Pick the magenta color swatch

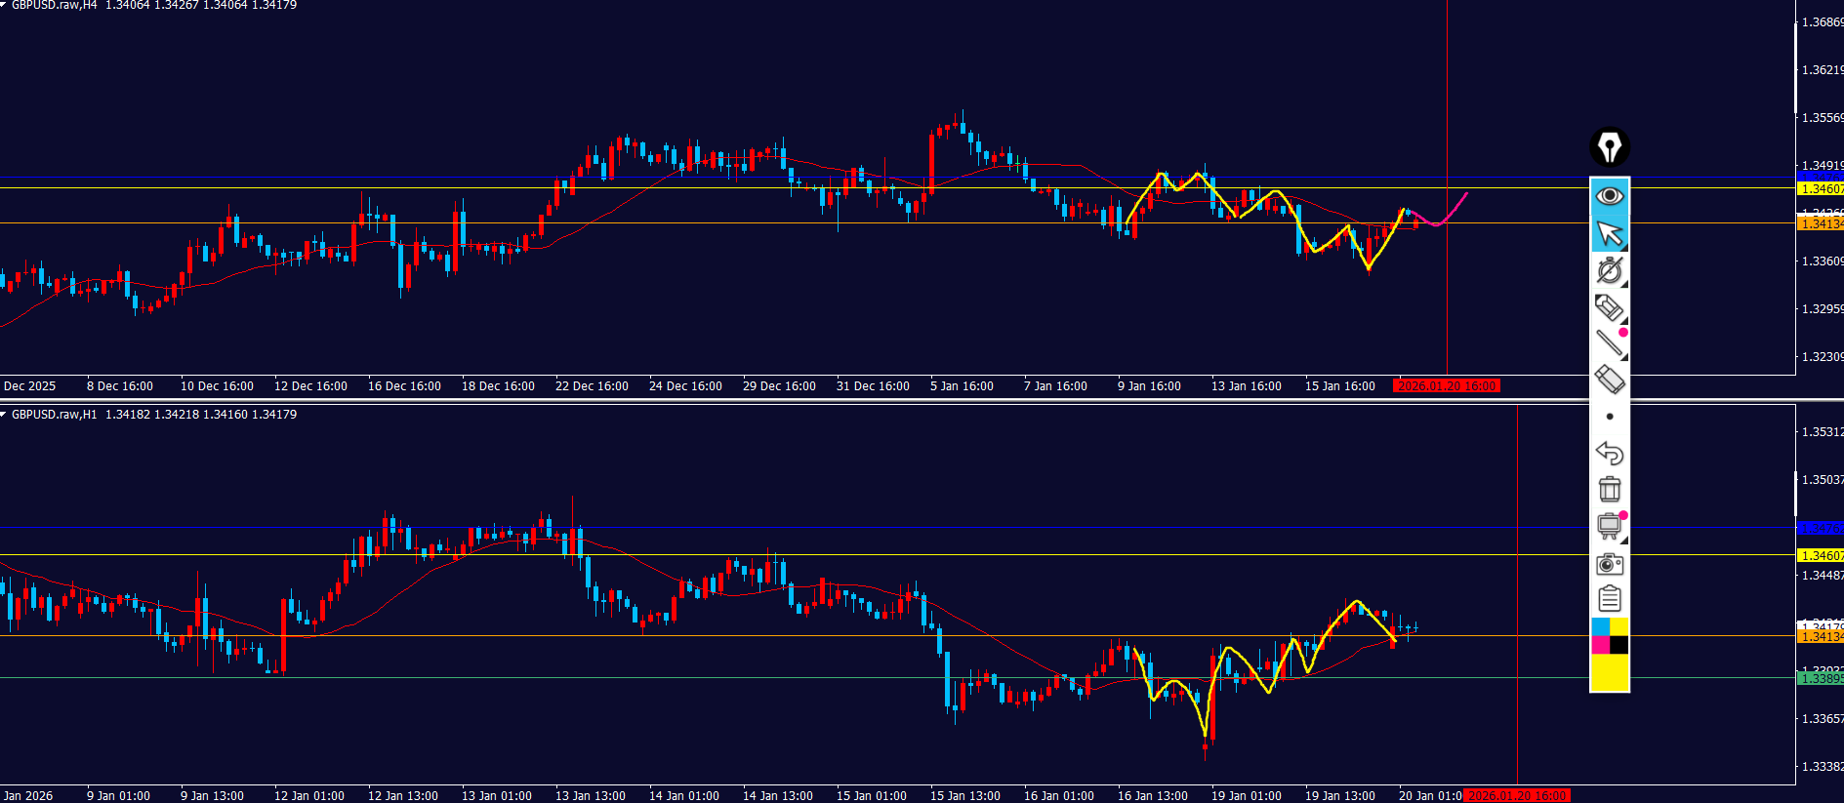[1600, 645]
